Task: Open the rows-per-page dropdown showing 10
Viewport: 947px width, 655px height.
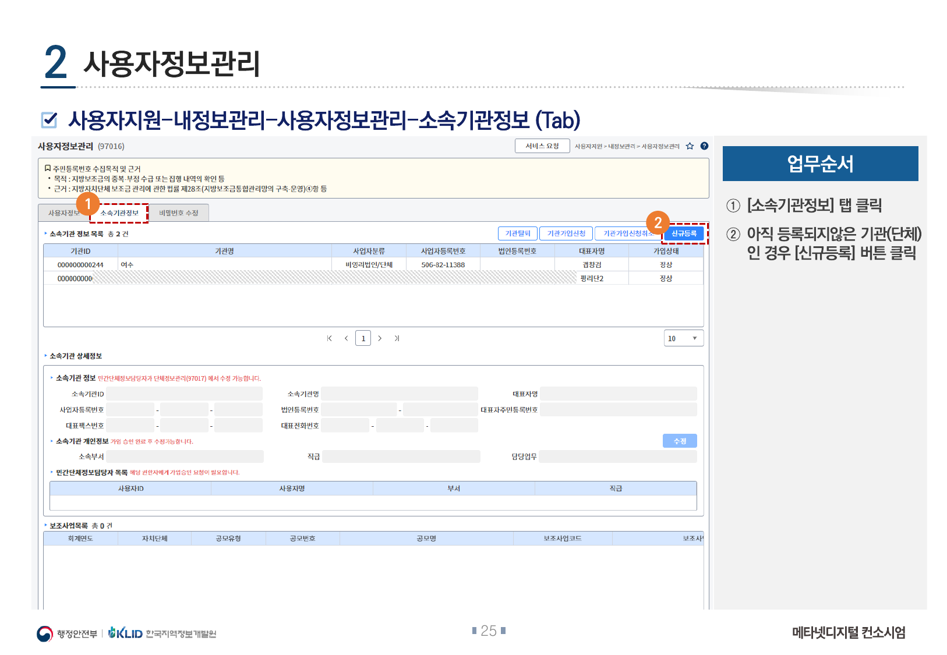Action: tap(683, 338)
